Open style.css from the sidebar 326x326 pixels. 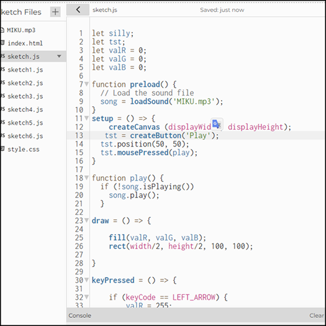pos(24,149)
